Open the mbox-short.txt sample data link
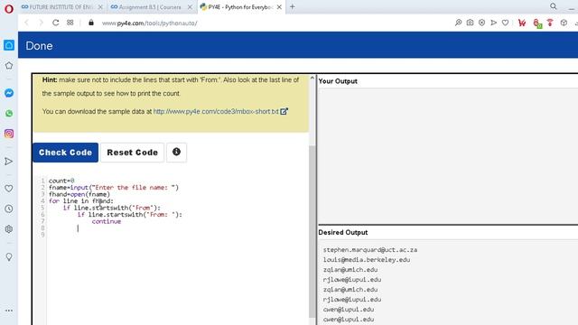578x325 pixels. click(x=216, y=111)
